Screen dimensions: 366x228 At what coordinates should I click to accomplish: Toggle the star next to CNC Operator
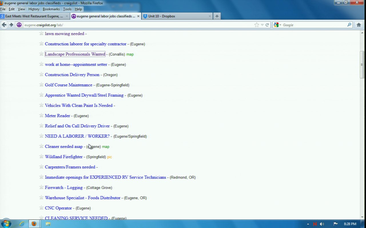coord(41,208)
